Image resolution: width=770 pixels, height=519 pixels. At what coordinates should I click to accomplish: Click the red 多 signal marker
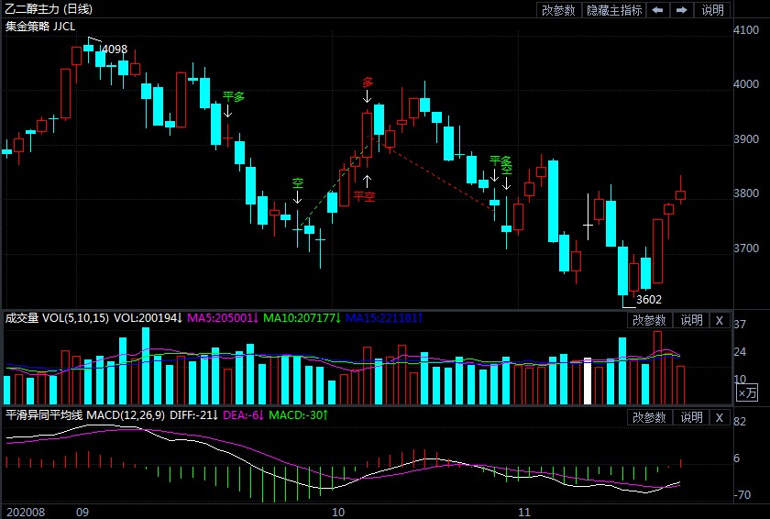click(368, 82)
